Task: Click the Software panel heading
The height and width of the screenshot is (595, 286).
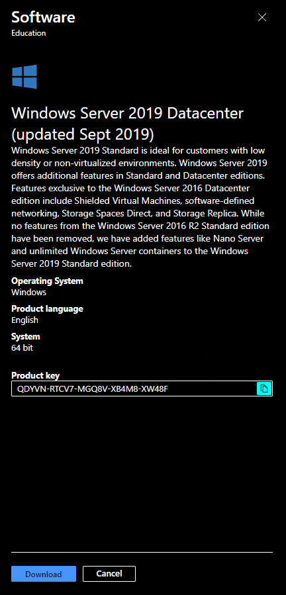Action: 43,17
